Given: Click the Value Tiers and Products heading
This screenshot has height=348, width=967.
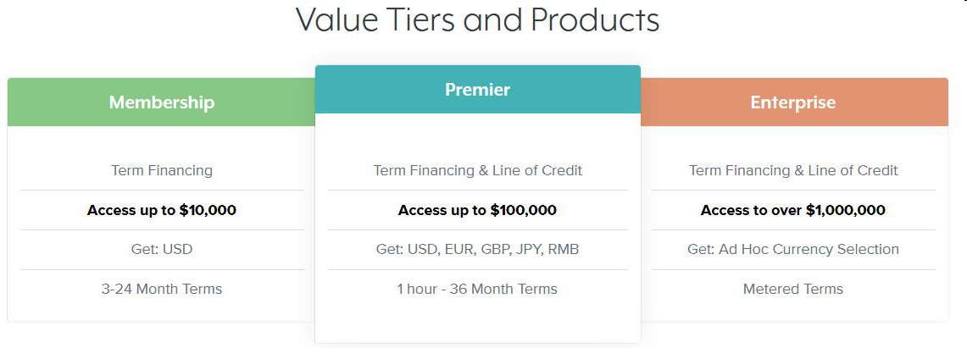Looking at the screenshot, I should (x=478, y=19).
